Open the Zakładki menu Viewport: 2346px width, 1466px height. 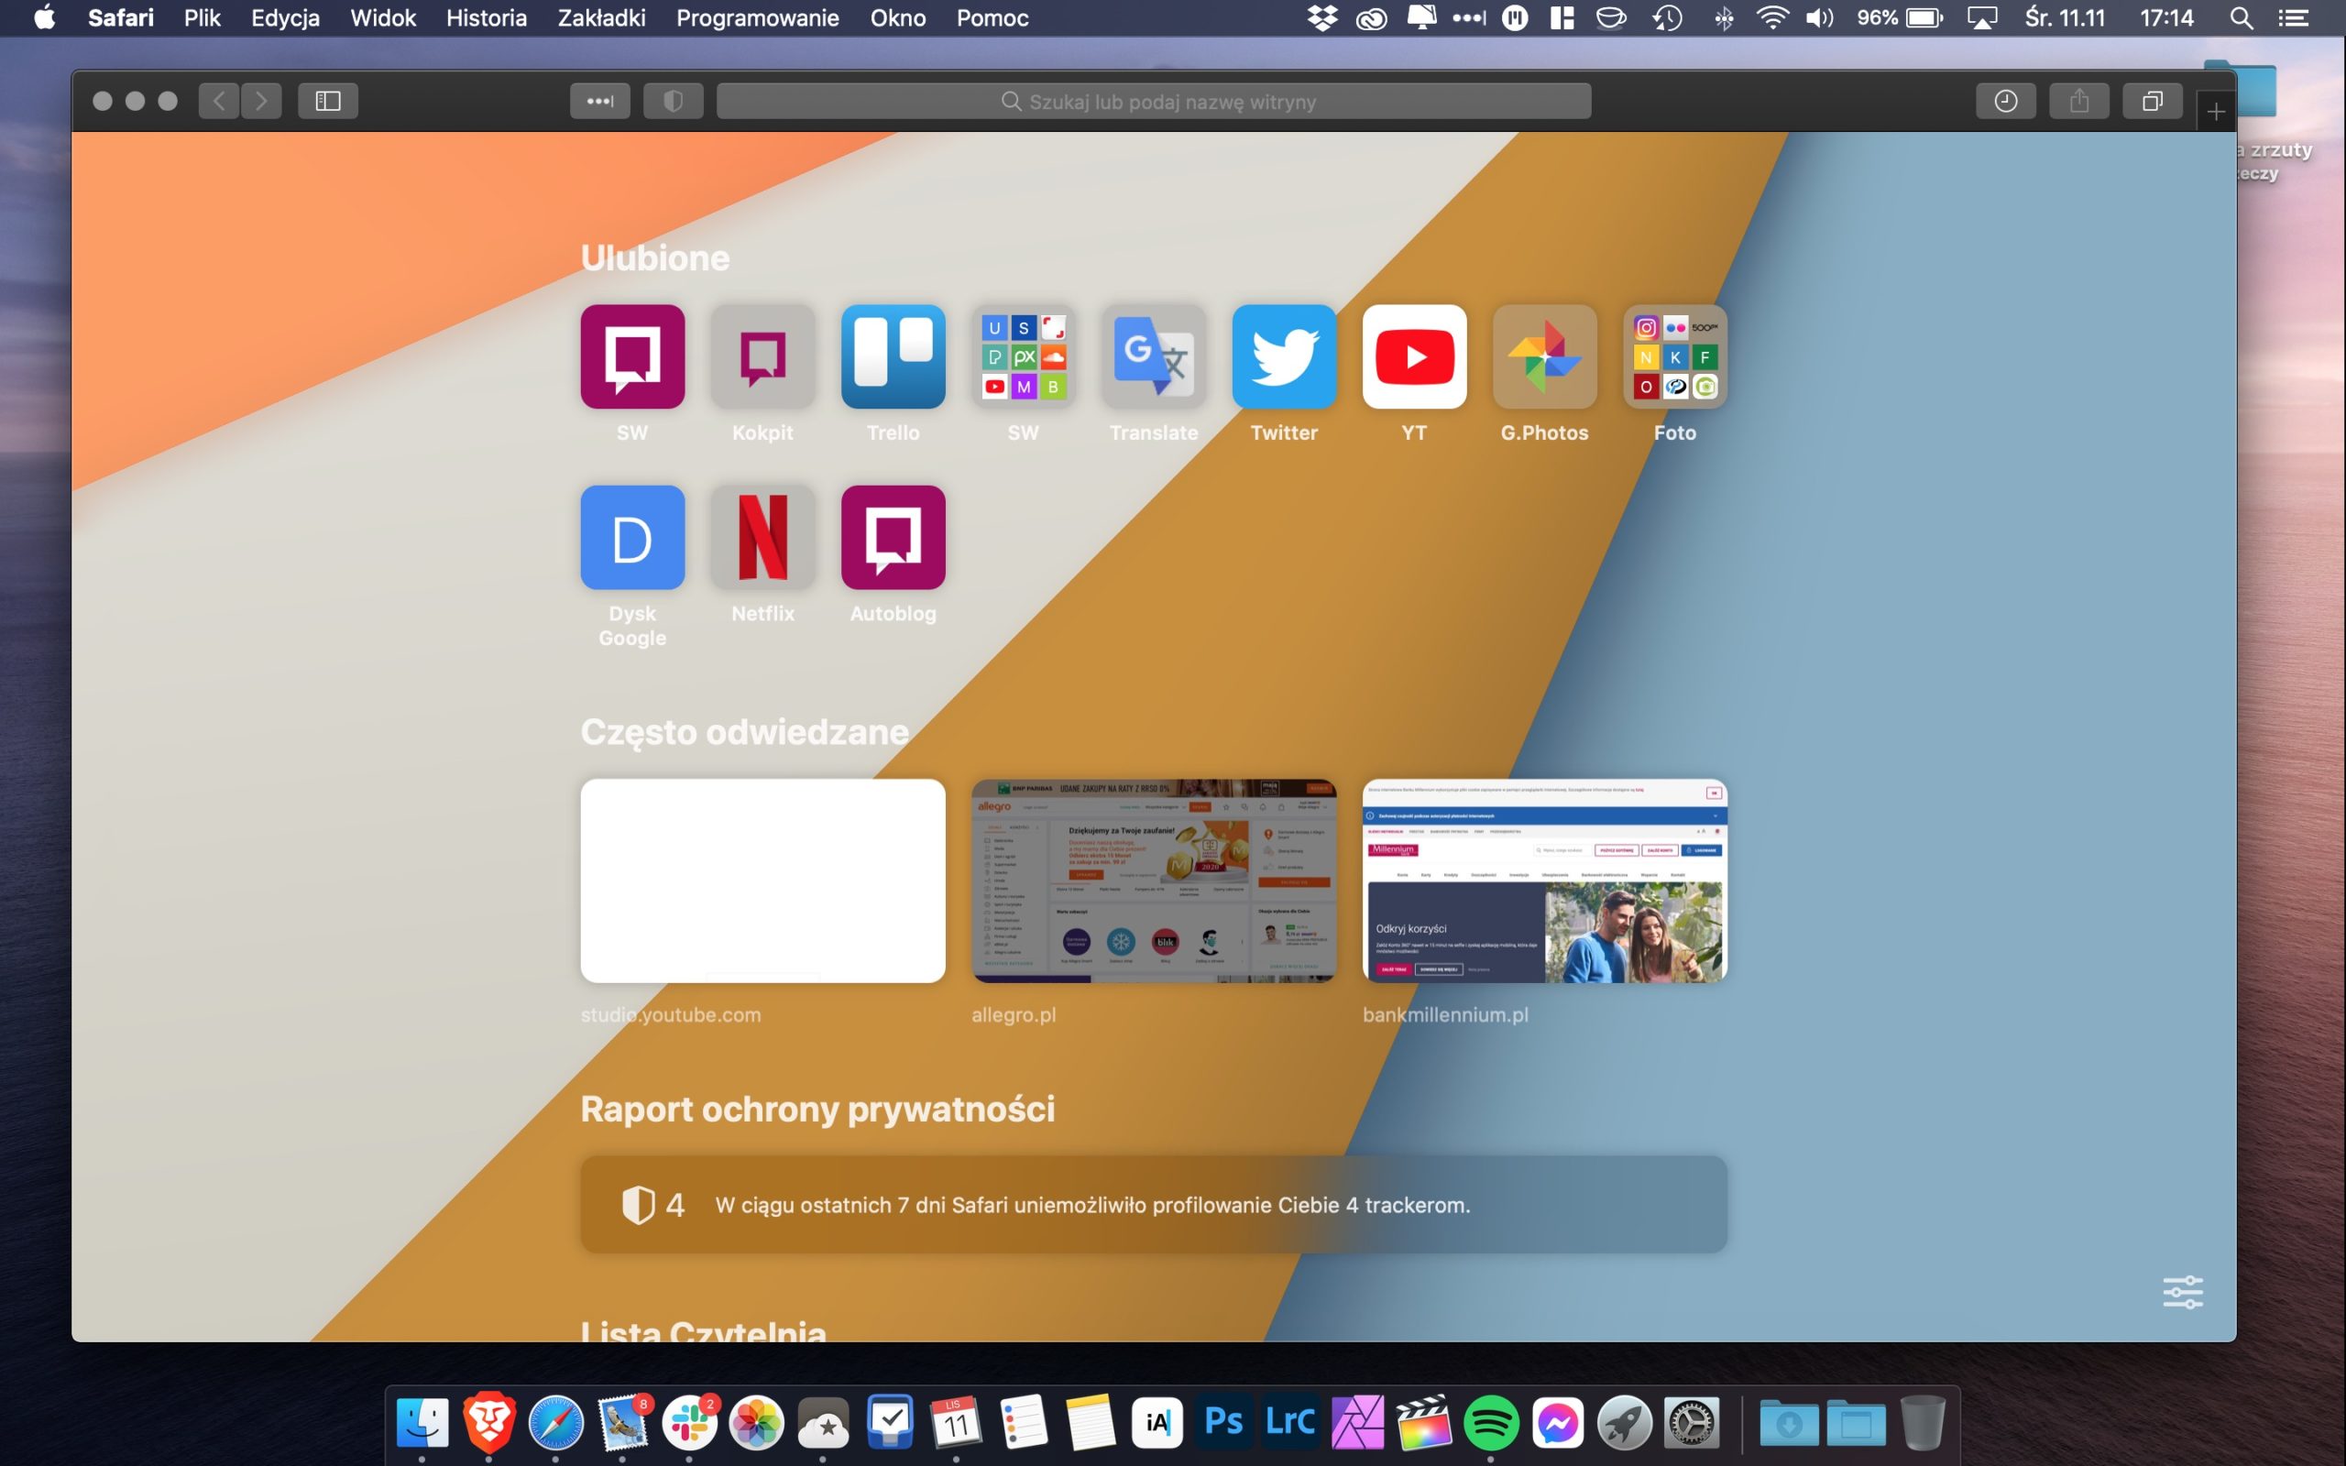tap(601, 17)
